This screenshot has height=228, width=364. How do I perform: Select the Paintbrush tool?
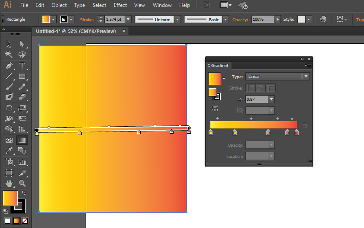(9, 87)
